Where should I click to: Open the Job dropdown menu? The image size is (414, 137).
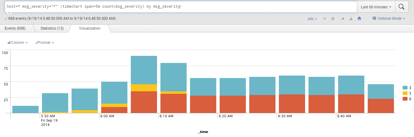coord(312,19)
